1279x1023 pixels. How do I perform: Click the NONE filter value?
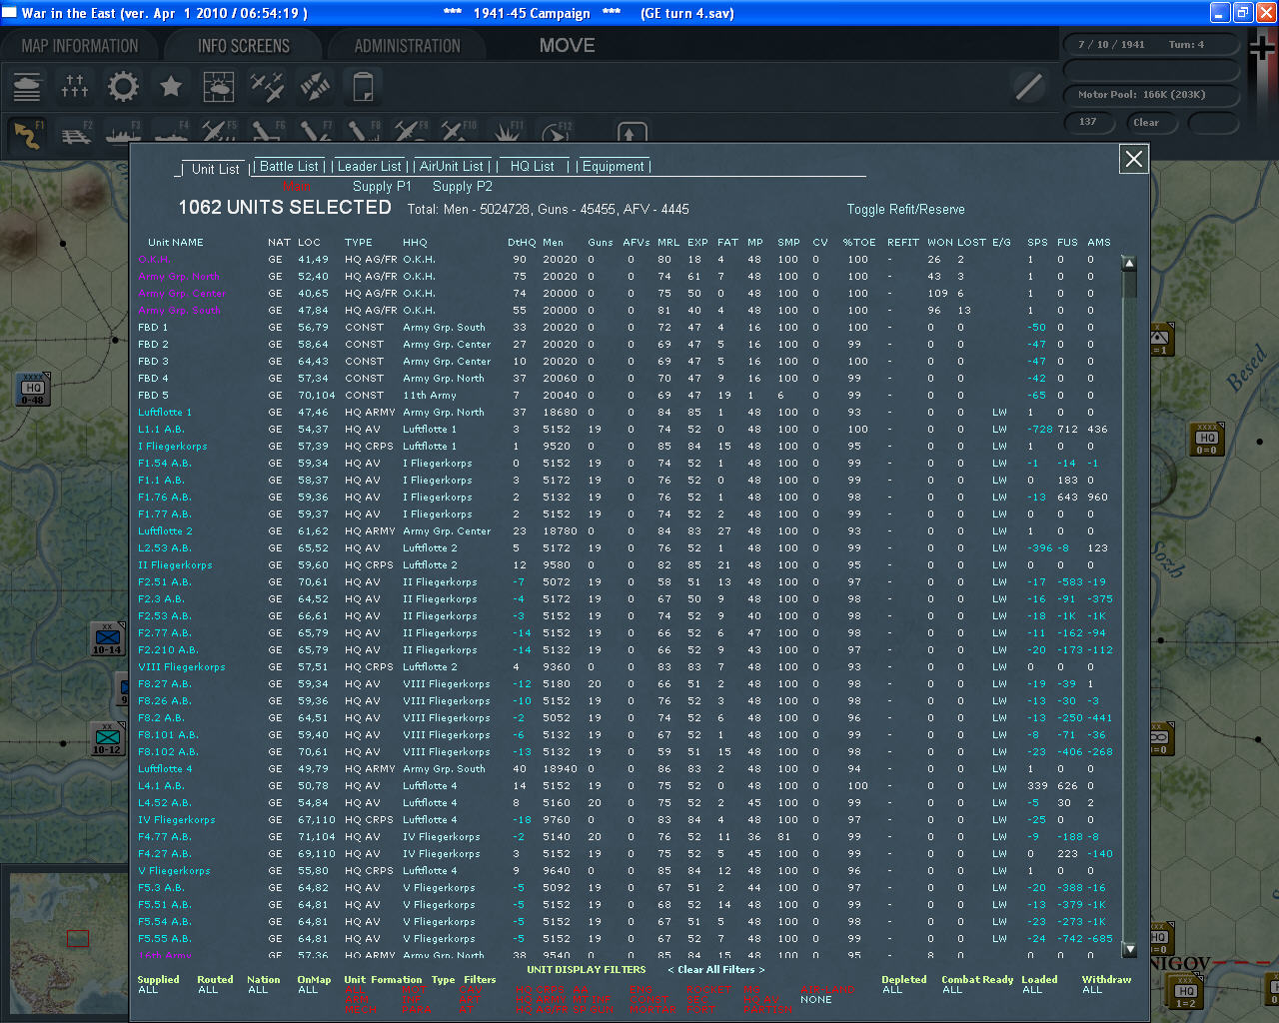click(x=816, y=1000)
